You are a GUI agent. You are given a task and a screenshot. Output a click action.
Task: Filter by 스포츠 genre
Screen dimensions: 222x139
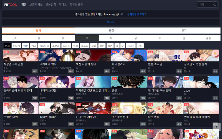pos(85,46)
